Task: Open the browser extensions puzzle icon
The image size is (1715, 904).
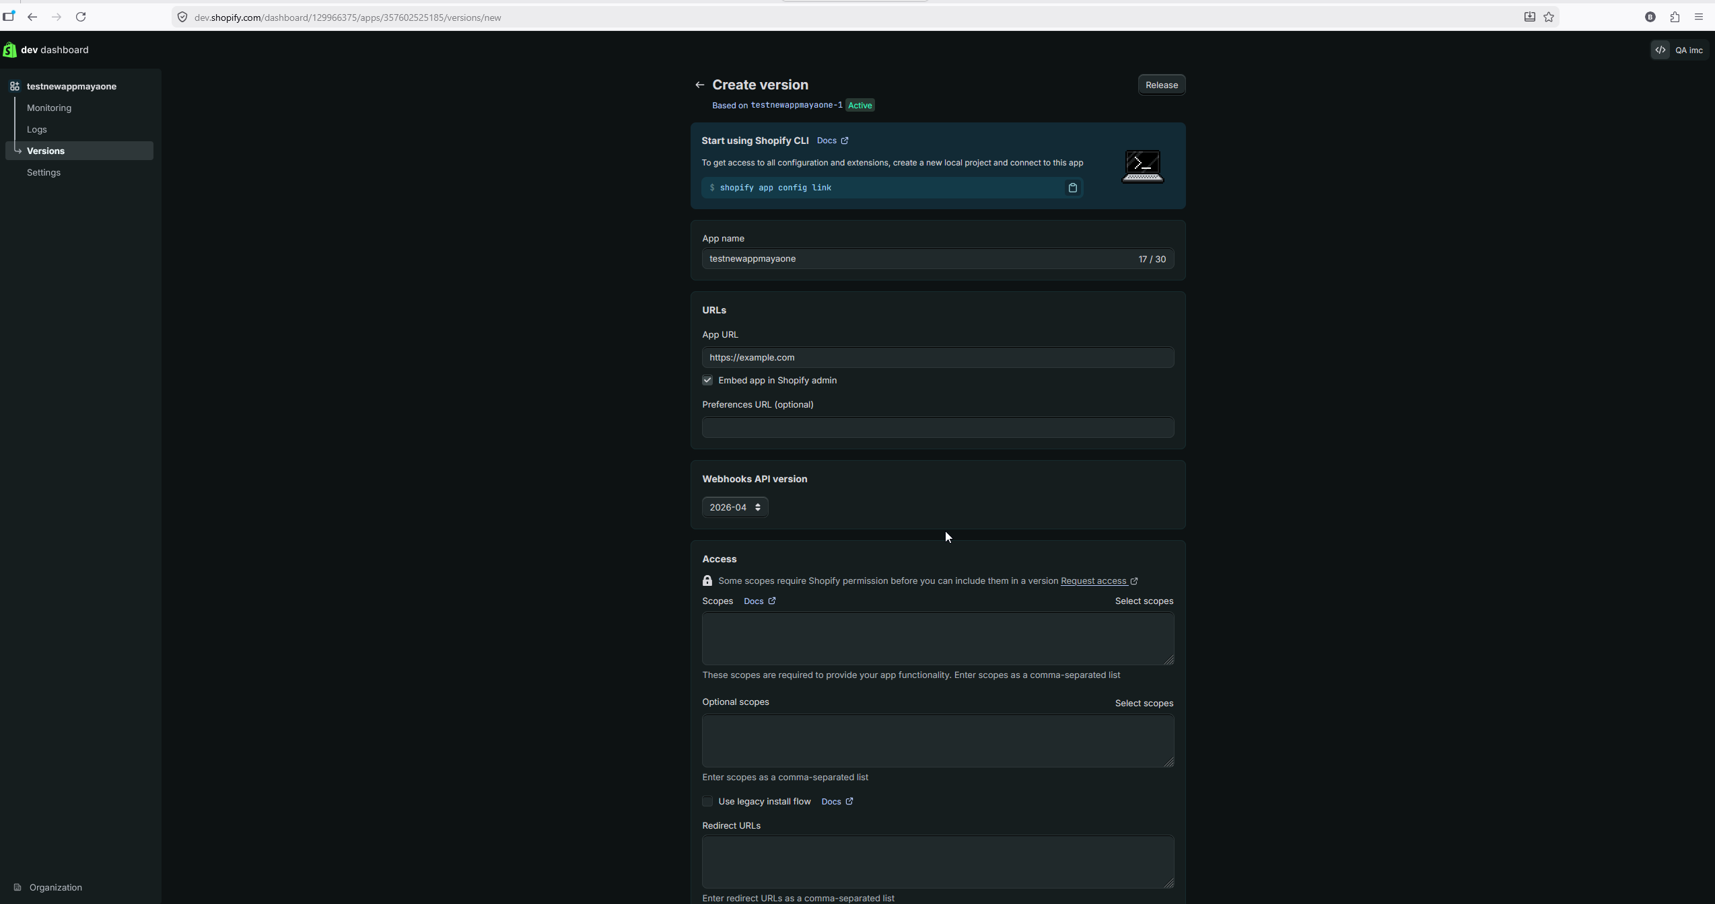Action: [x=1675, y=17]
